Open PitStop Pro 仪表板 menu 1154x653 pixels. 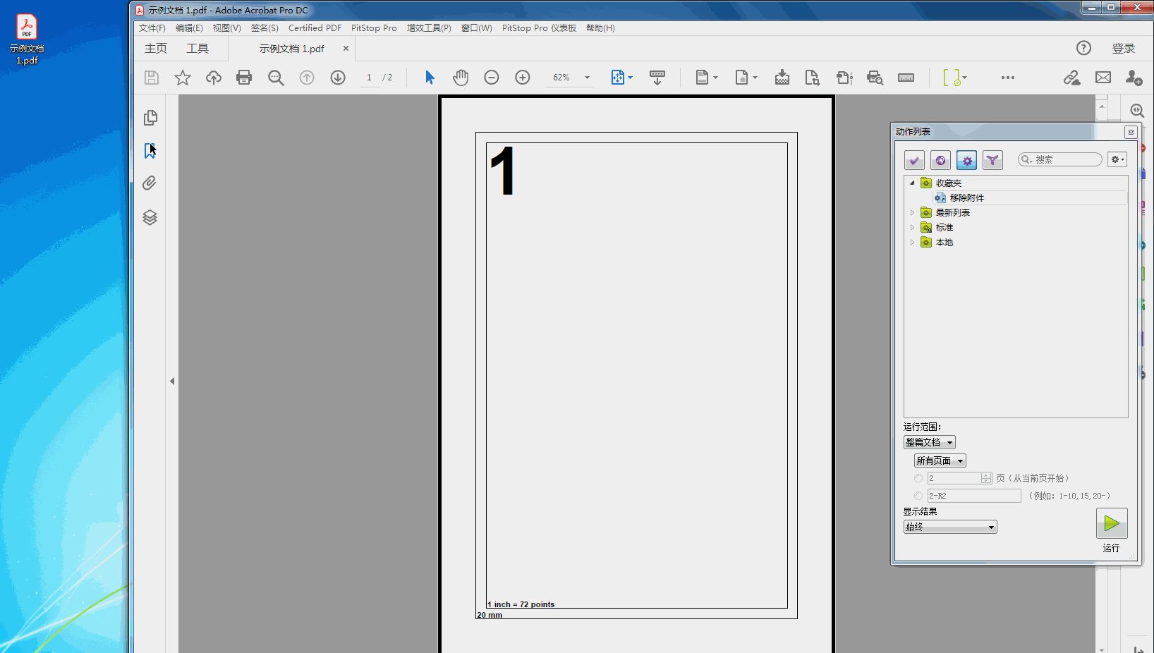[539, 28]
